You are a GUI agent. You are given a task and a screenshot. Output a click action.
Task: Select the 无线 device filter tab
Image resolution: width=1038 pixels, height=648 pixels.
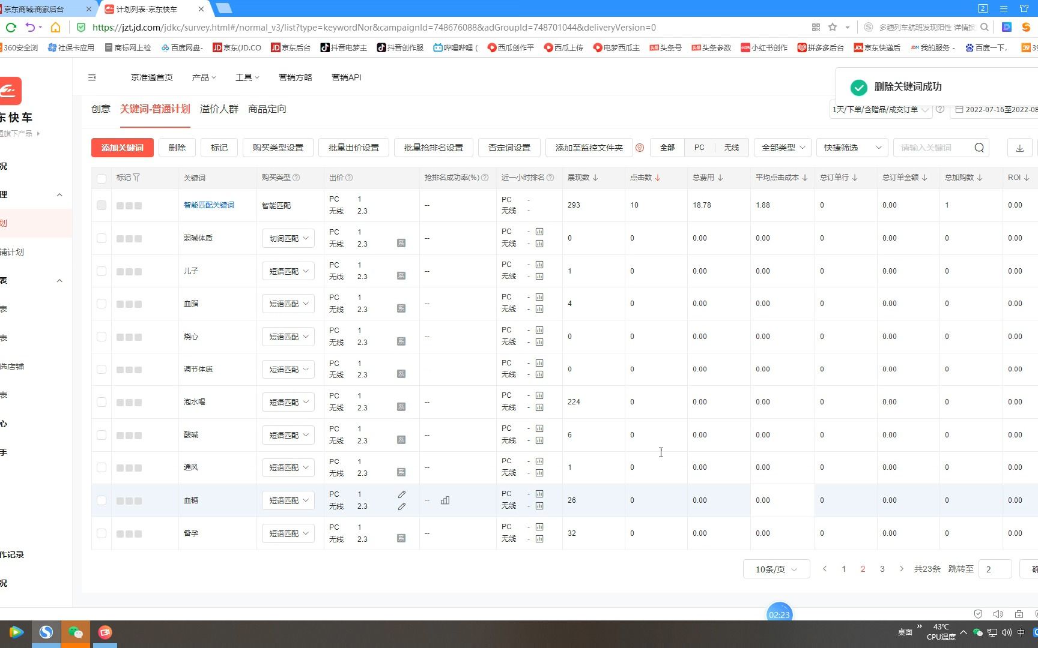[x=731, y=148]
